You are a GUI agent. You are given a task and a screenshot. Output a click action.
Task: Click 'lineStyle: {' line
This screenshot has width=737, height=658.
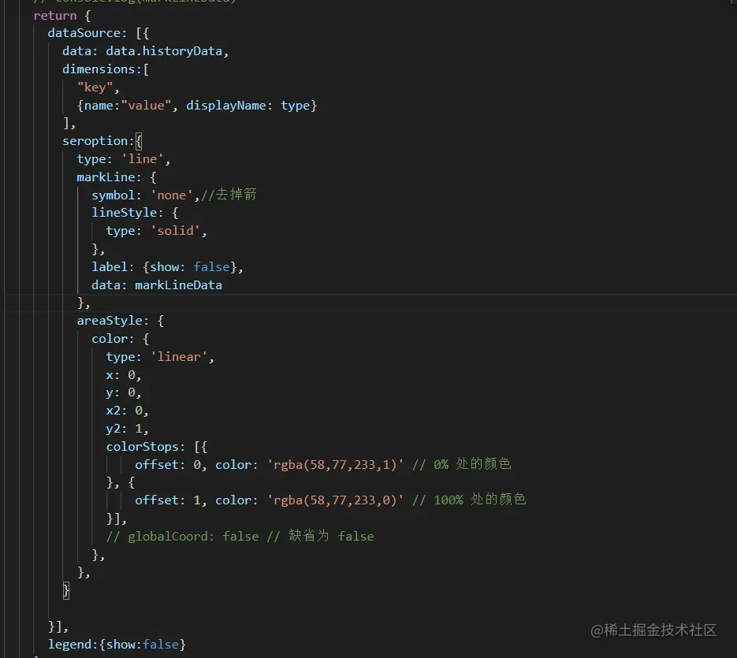pos(135,213)
